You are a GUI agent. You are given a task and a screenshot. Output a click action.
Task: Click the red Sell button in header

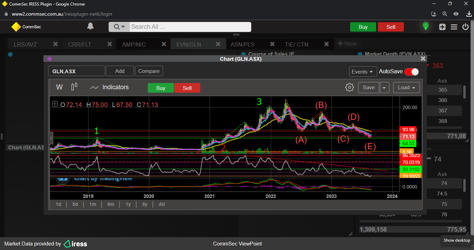coord(391,27)
